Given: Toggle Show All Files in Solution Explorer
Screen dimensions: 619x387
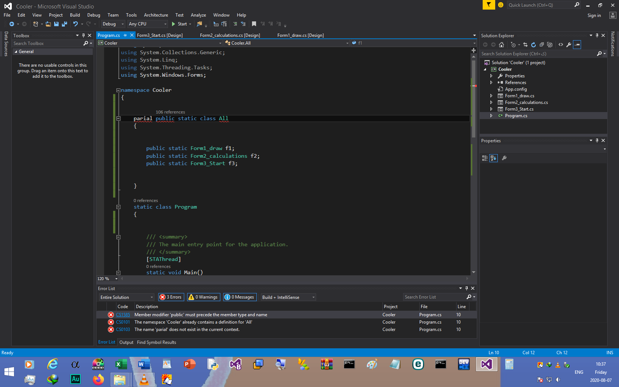Looking at the screenshot, I should click(x=550, y=45).
